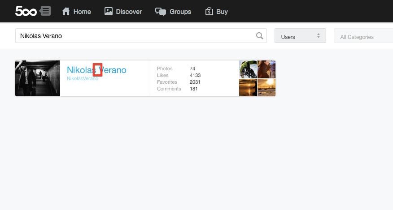Click the Favorites count of 2031

click(x=195, y=82)
